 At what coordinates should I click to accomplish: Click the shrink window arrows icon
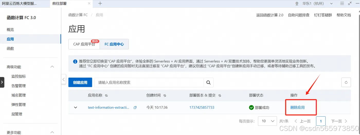click(x=350, y=3)
